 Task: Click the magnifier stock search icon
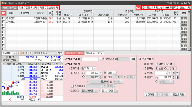(18, 53)
